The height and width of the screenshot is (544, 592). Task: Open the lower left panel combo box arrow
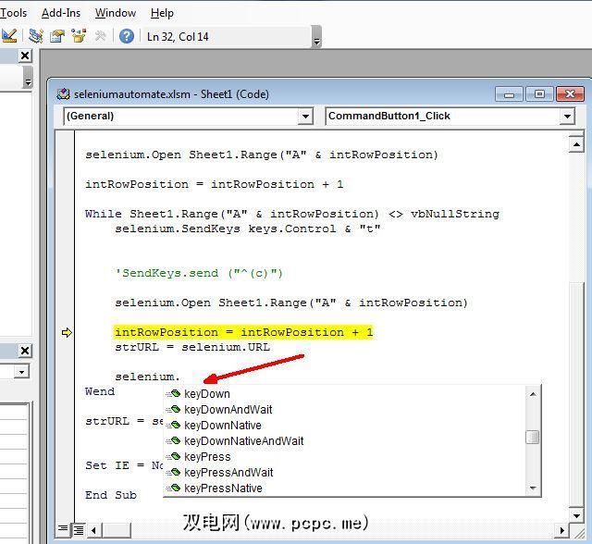[x=22, y=372]
